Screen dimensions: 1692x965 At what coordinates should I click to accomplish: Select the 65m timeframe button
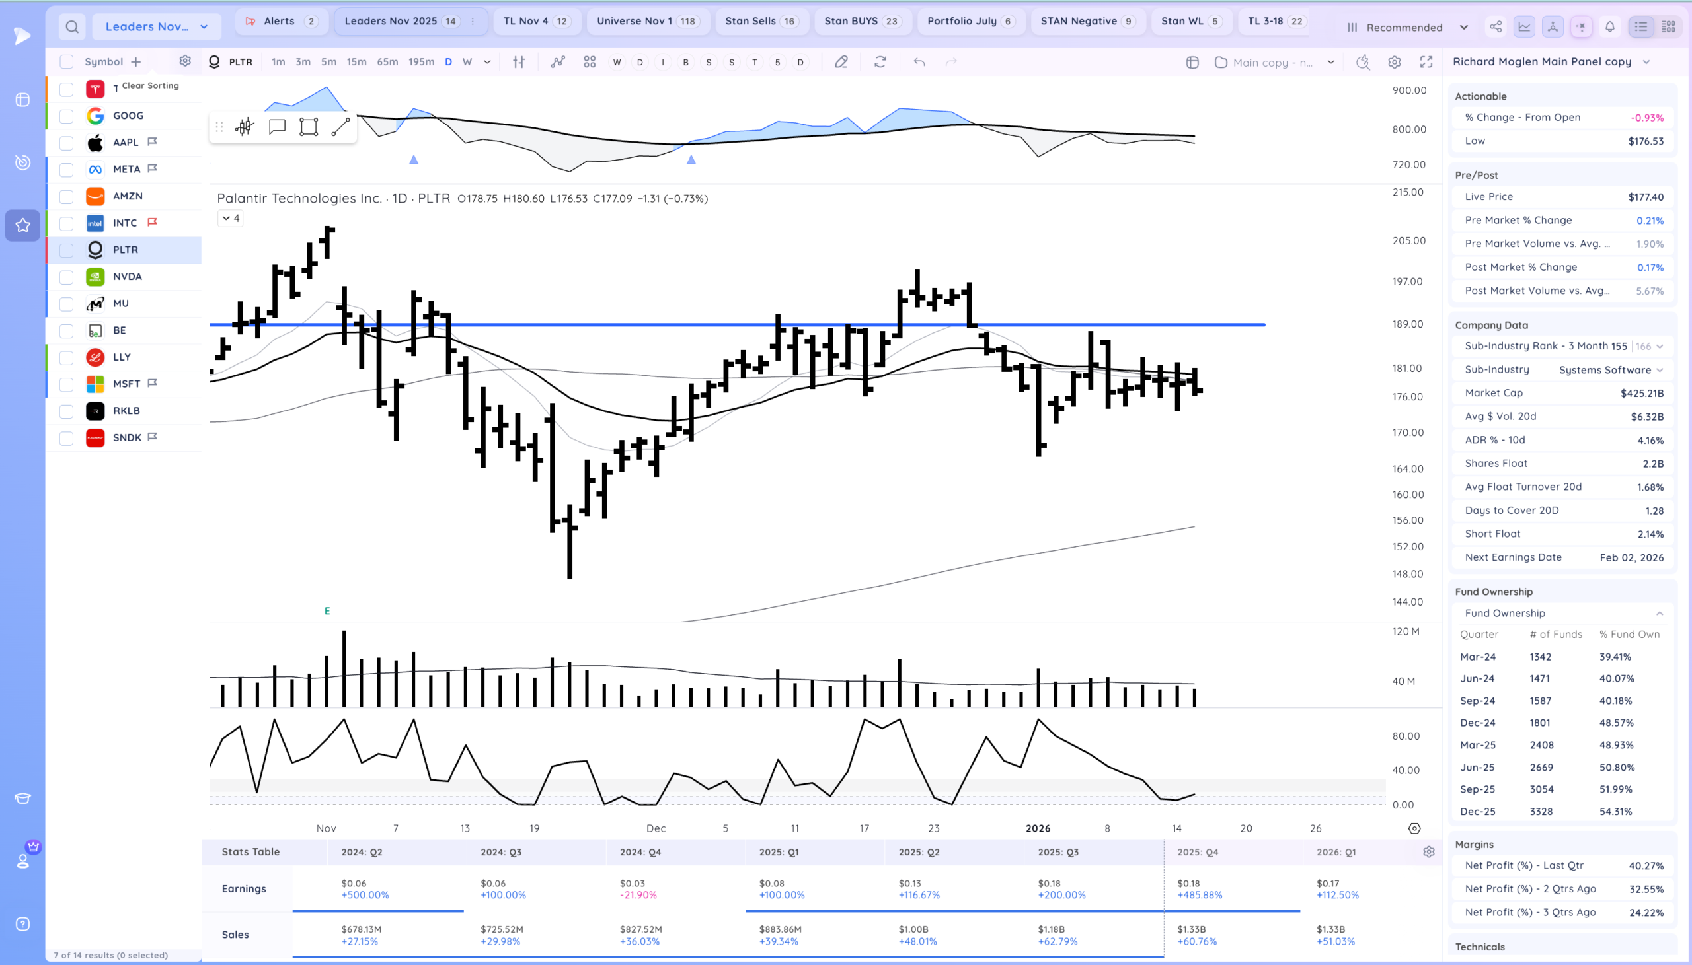387,62
